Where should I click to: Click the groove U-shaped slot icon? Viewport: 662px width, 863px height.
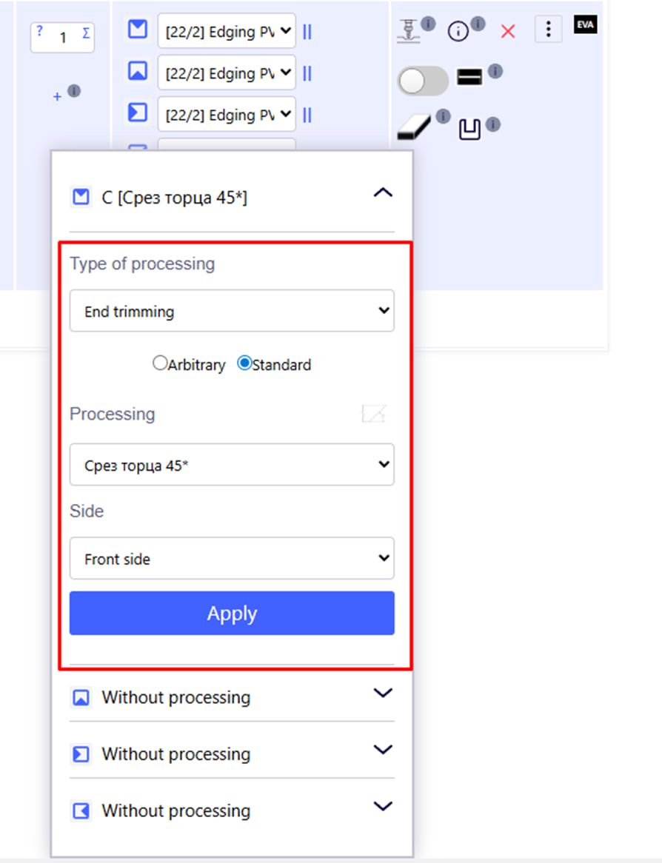469,130
